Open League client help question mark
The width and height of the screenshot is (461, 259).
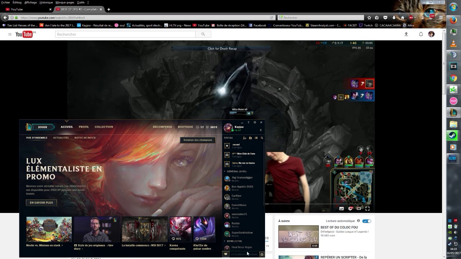(248, 122)
